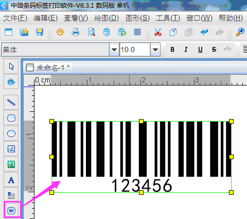This screenshot has width=247, height=219.
Task: Switch to the 未命名-1 document tab
Action: (x=48, y=68)
